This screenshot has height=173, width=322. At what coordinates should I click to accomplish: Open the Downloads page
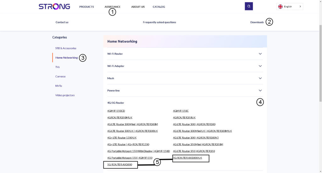click(257, 22)
